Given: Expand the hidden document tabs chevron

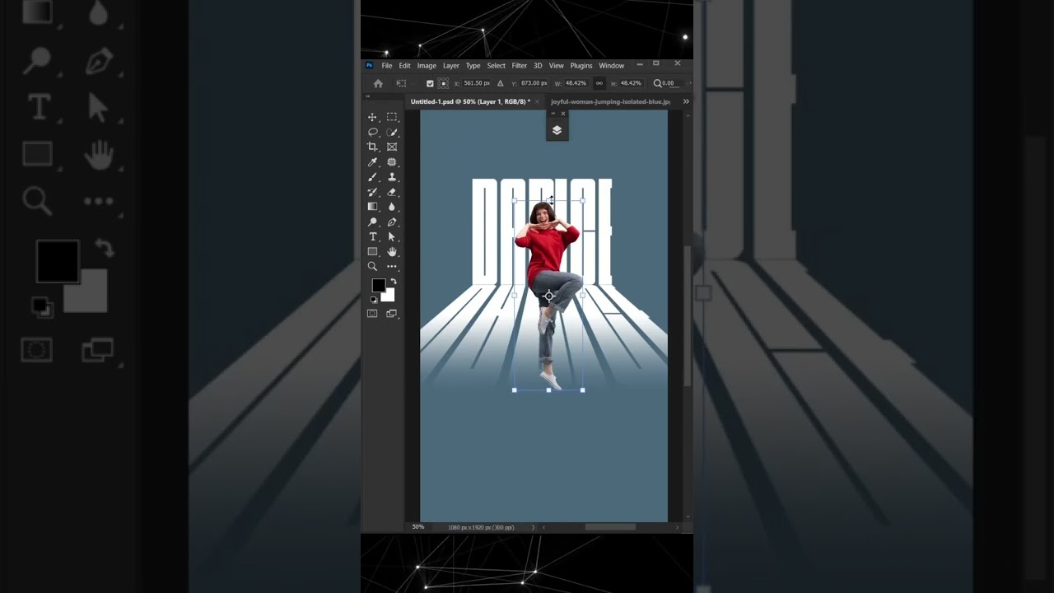Looking at the screenshot, I should (686, 101).
